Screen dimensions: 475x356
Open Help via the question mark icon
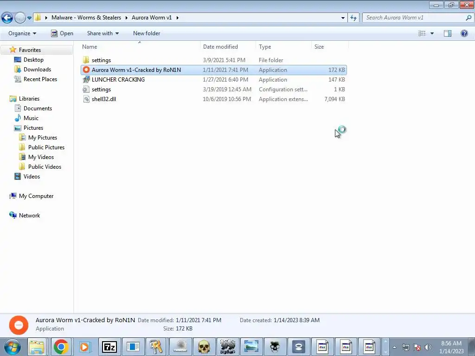pos(464,33)
